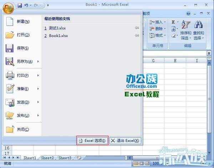Open Customize Quick Access Toolbar dropdown

pos(48,5)
